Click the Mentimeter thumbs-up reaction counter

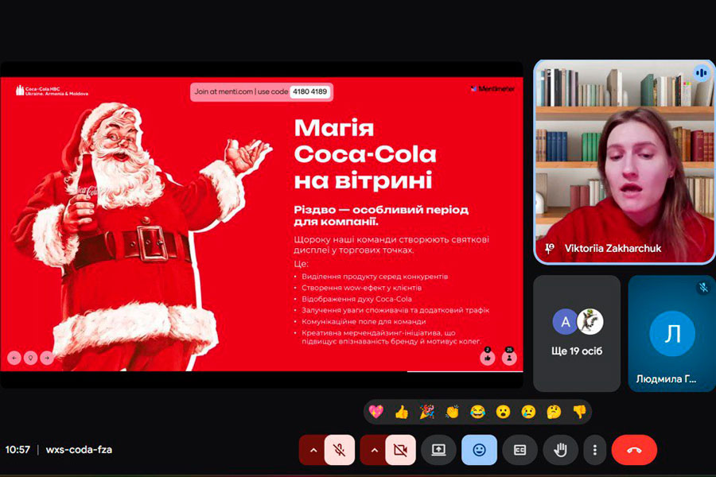(487, 357)
